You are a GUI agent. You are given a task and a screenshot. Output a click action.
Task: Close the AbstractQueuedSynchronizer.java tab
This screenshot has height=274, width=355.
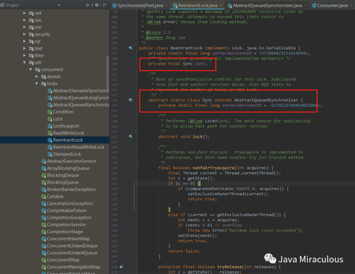click(305, 6)
